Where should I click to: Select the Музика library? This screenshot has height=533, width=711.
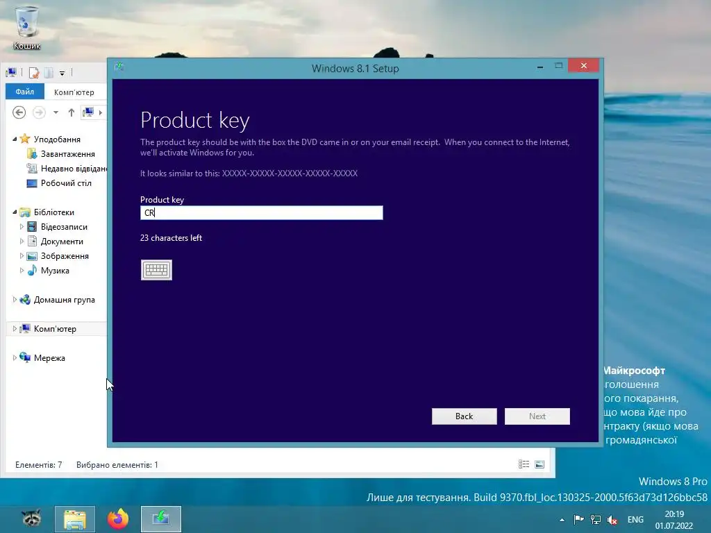click(55, 271)
